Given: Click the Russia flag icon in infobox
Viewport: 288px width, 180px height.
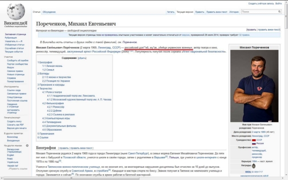Looking at the screenshot, I should pyautogui.click(x=253, y=143).
